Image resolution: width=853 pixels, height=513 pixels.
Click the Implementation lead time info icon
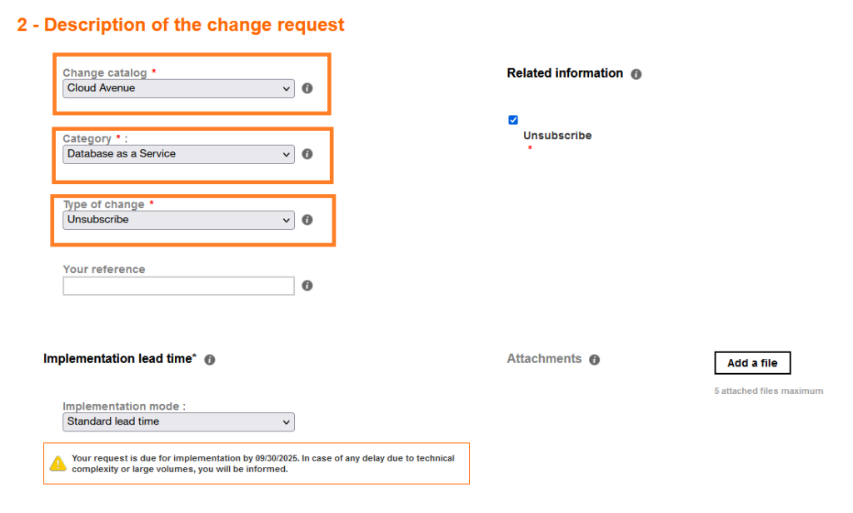pyautogui.click(x=210, y=360)
